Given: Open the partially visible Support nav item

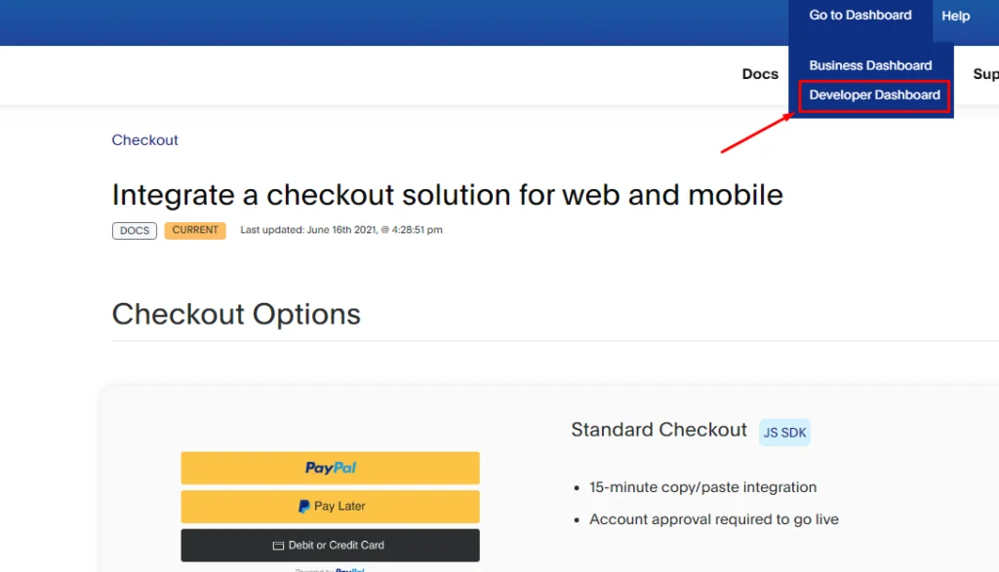Looking at the screenshot, I should [x=985, y=74].
